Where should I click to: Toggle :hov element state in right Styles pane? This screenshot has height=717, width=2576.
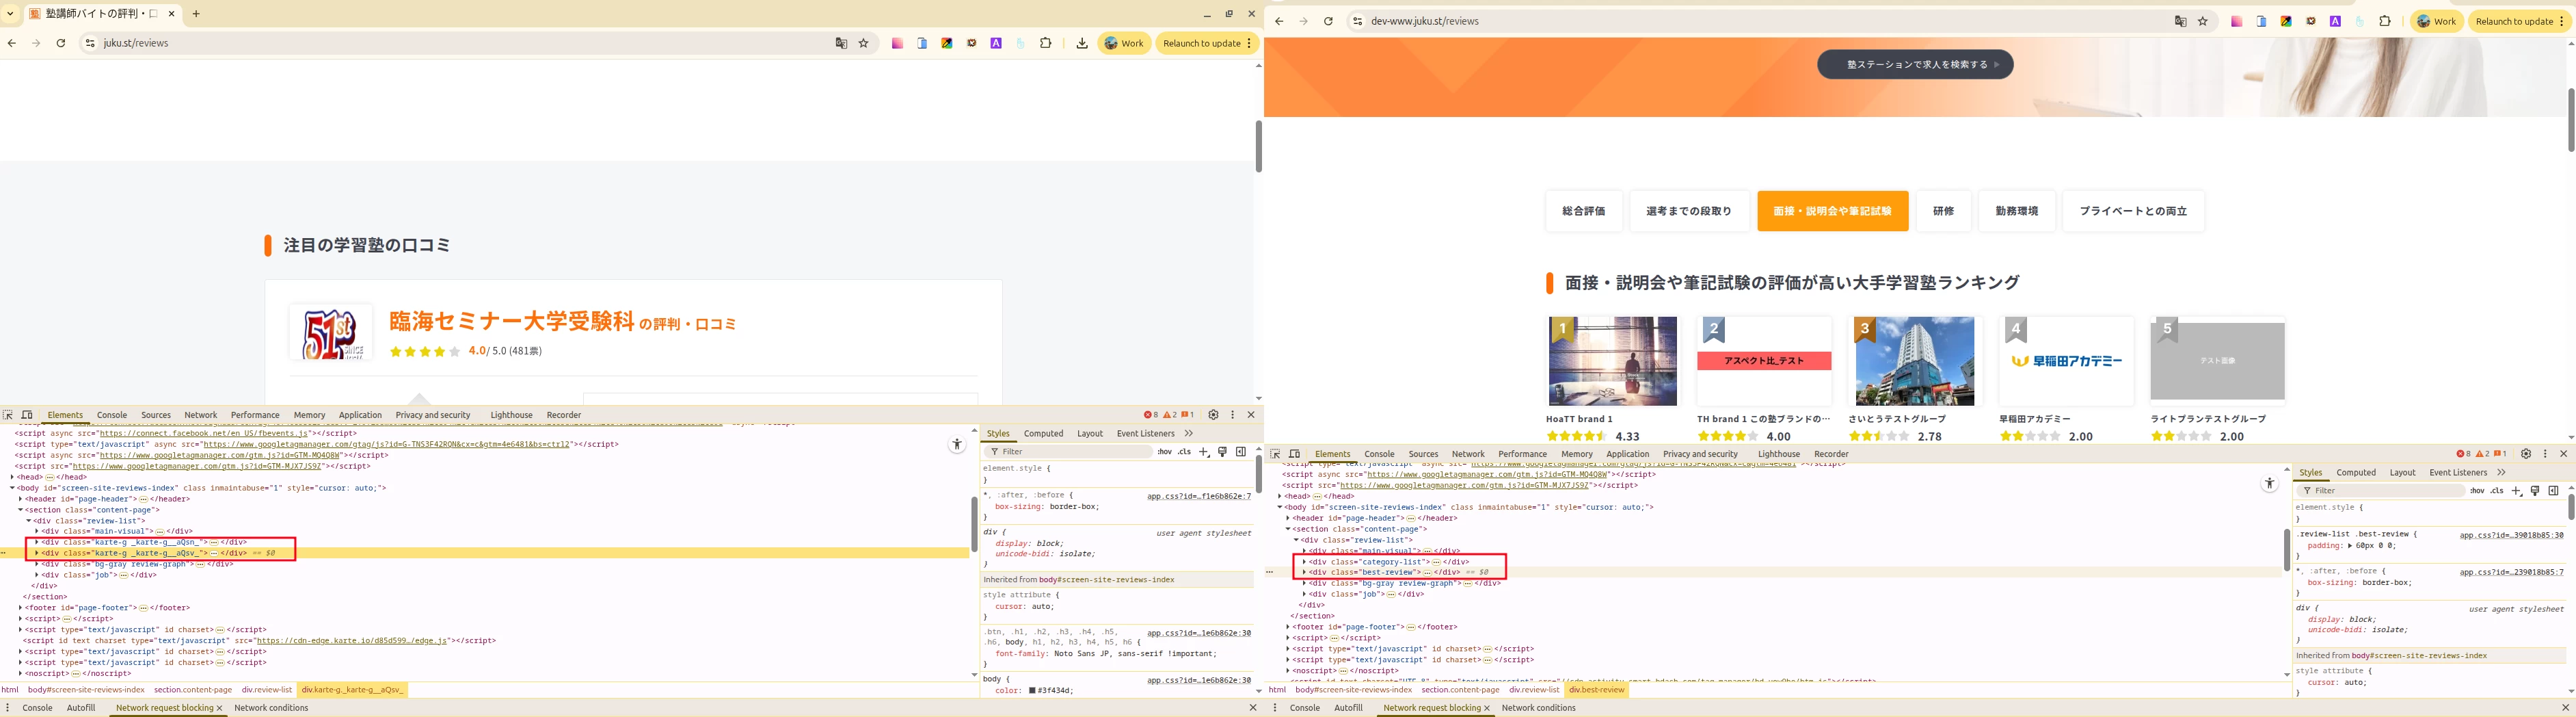pos(2477,491)
